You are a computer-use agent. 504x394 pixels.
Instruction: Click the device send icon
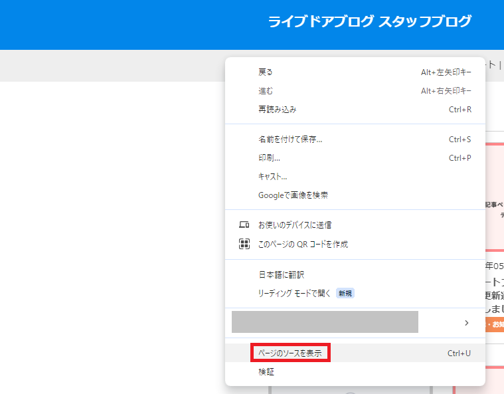(244, 225)
